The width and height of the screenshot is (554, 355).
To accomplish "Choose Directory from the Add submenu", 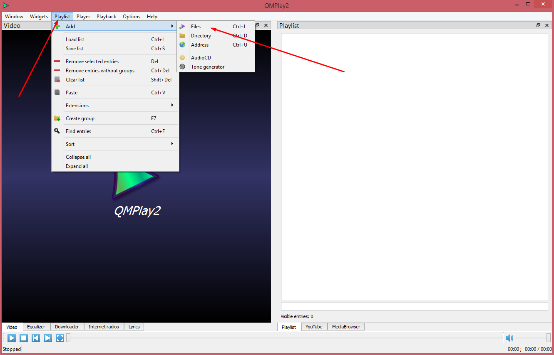I will coord(216,36).
